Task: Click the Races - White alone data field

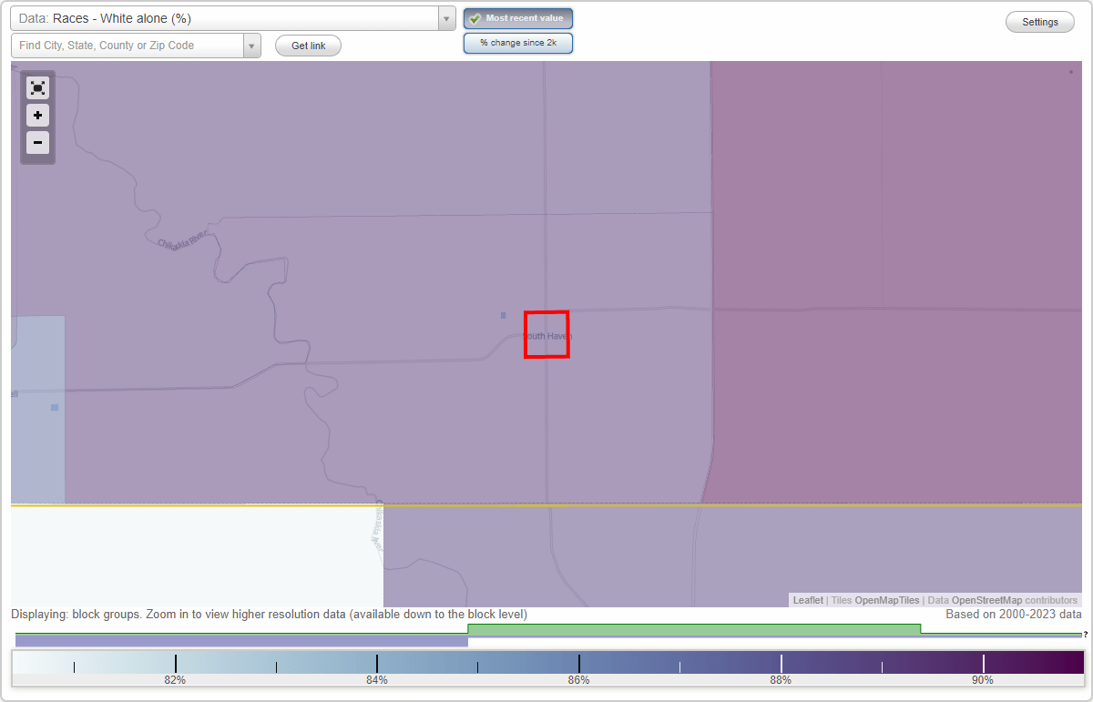Action: coord(224,18)
